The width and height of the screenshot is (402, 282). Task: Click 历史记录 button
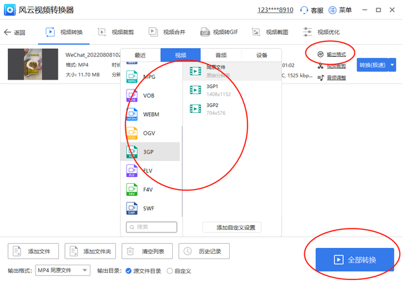point(204,251)
